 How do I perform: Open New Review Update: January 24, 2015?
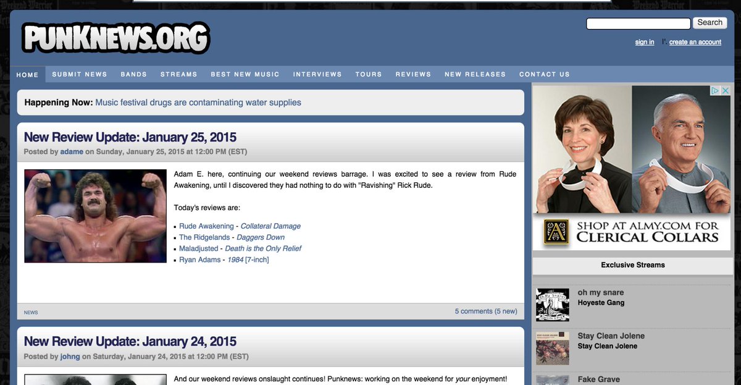tap(130, 342)
